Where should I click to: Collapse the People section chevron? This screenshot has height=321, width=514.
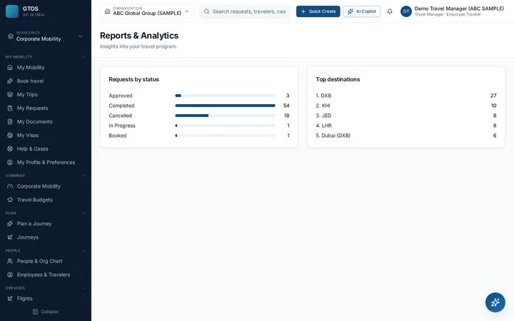click(83, 250)
